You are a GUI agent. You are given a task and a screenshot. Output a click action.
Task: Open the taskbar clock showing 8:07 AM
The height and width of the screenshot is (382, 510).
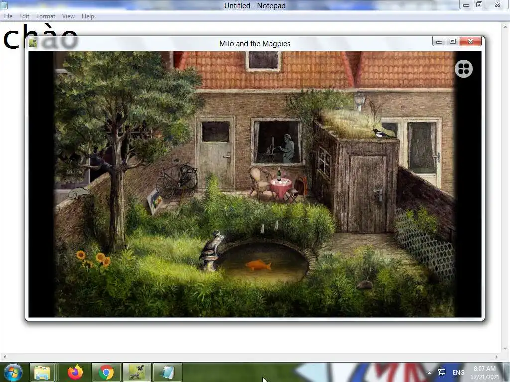[x=485, y=373]
